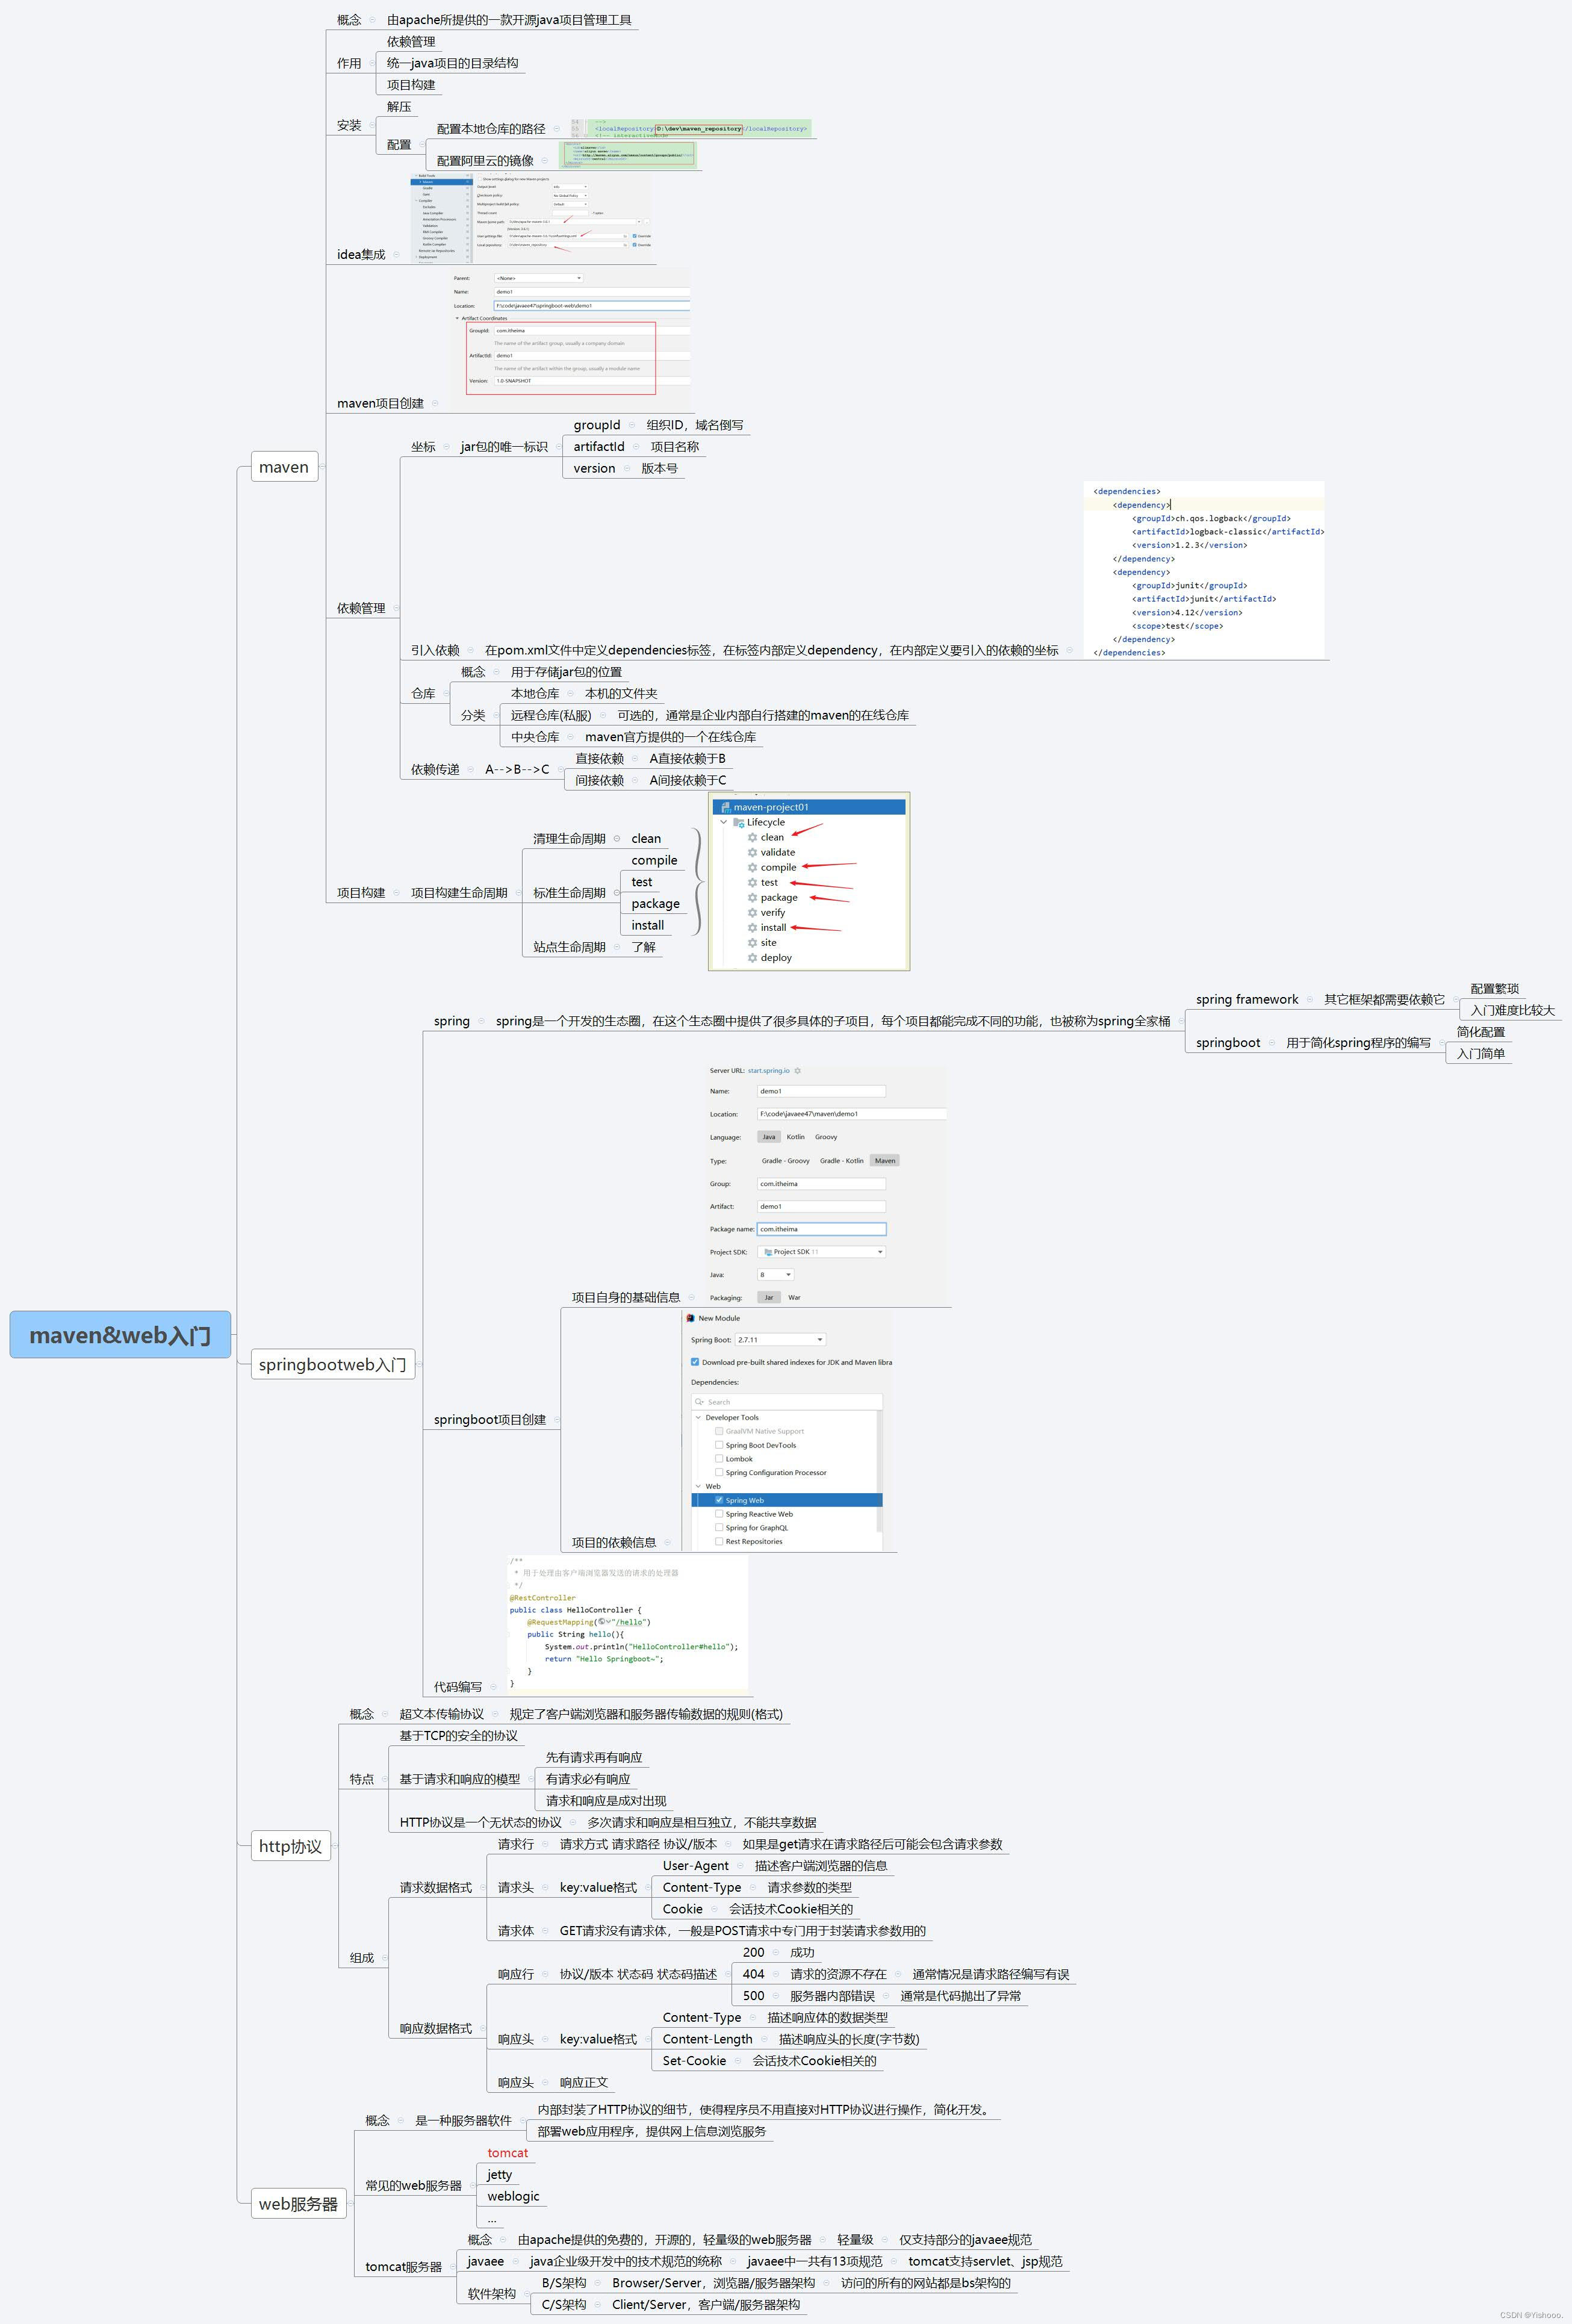Select Kotlin as the Language option

[796, 1137]
